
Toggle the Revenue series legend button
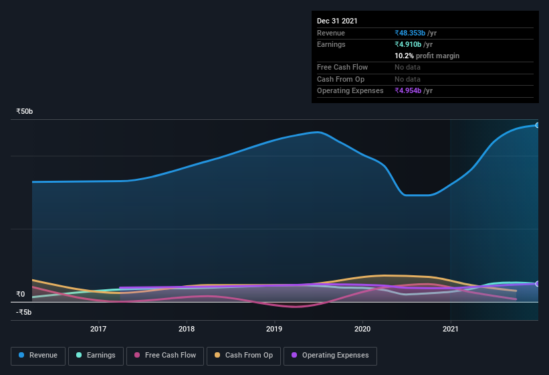click(x=38, y=356)
